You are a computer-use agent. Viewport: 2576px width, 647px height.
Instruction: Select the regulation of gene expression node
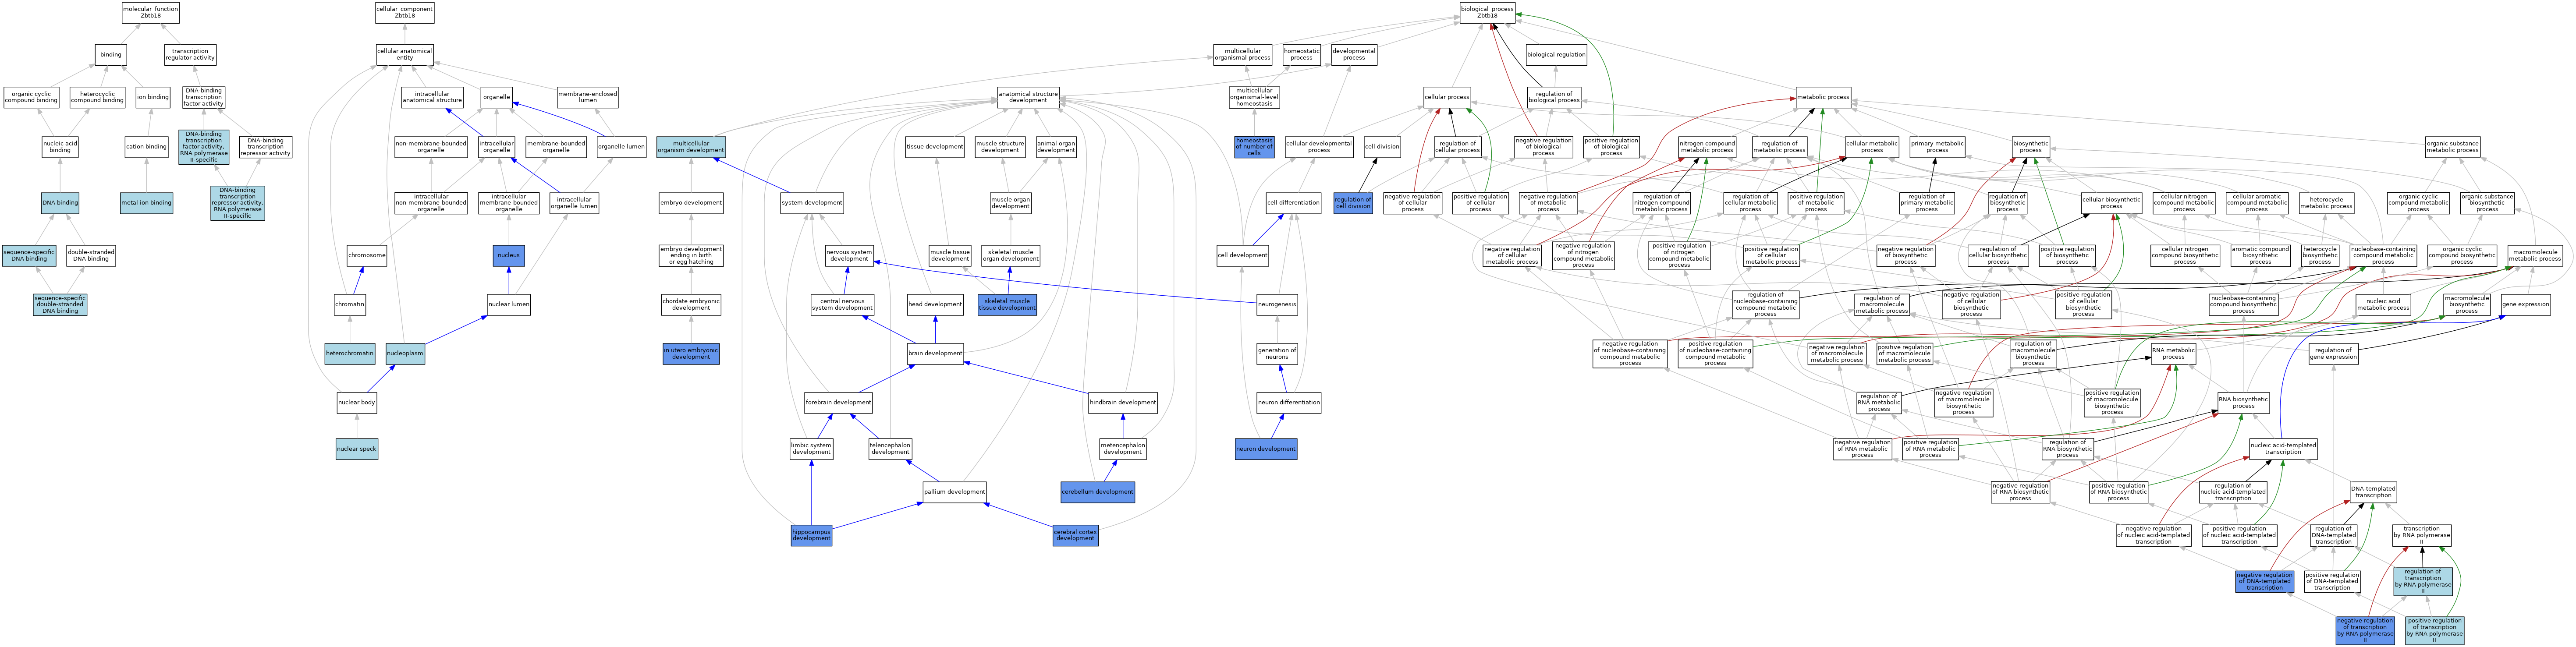pyautogui.click(x=2333, y=353)
